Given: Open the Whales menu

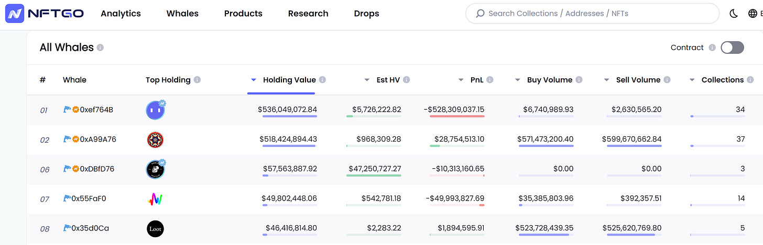Looking at the screenshot, I should 182,14.
